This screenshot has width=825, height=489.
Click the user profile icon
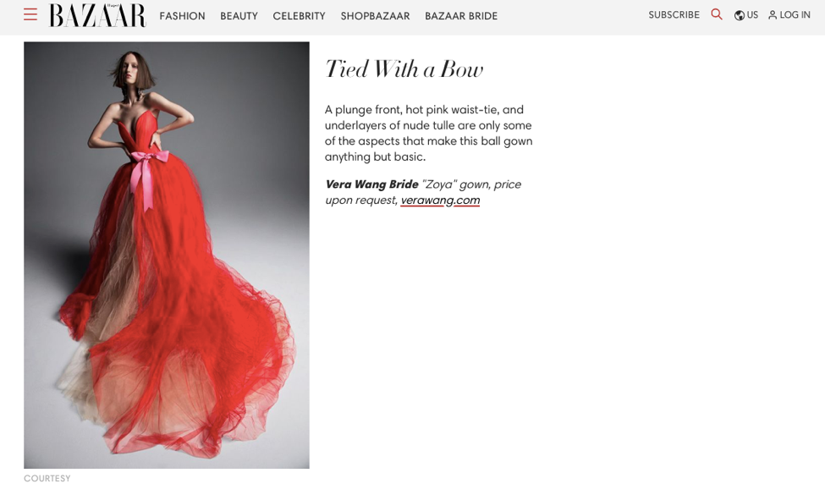point(773,15)
